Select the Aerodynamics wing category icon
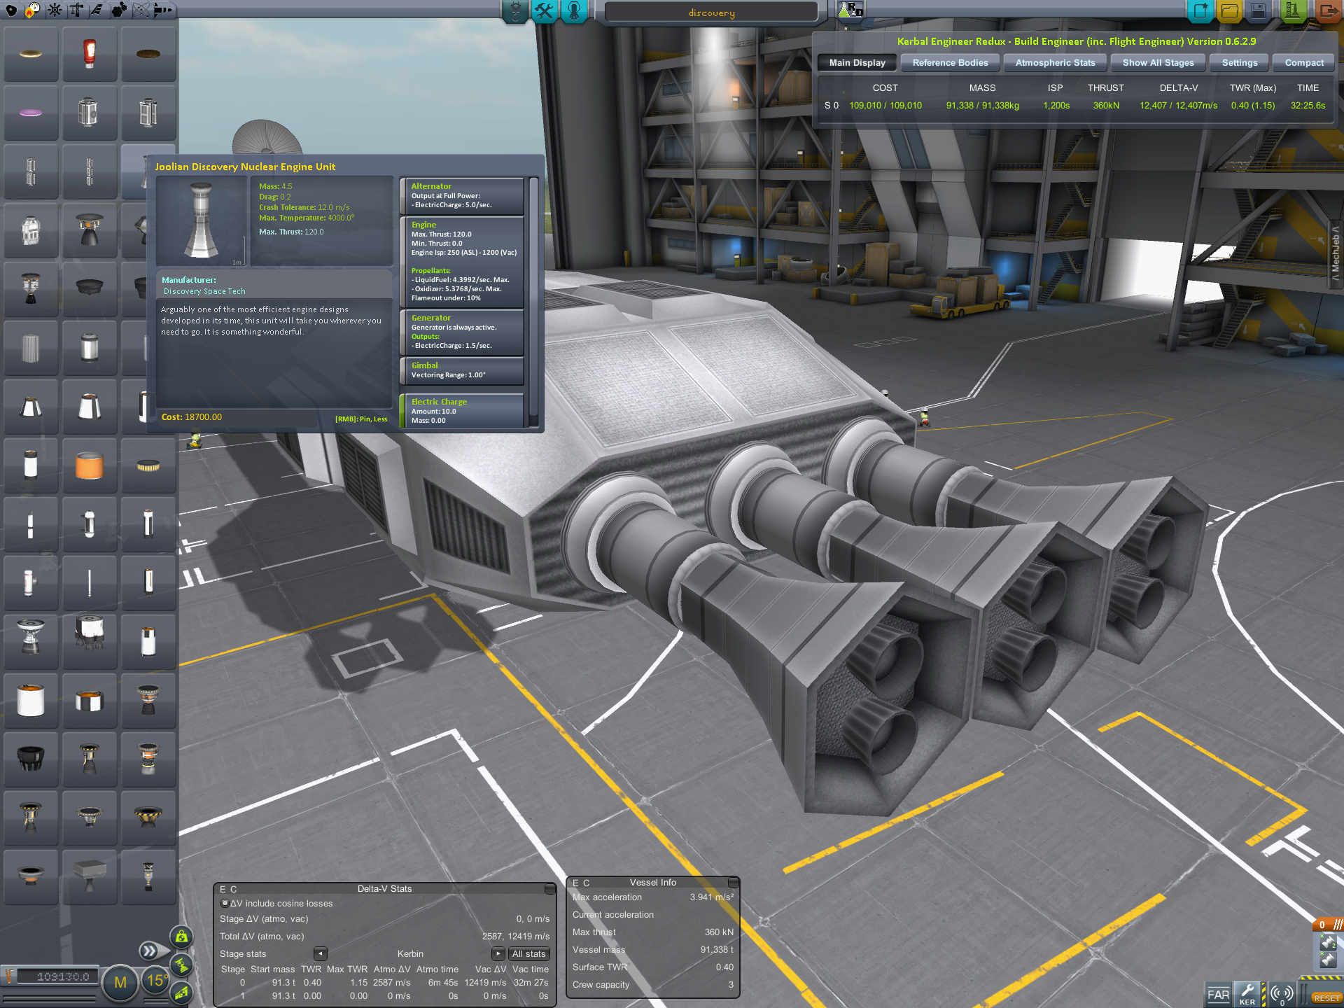The width and height of the screenshot is (1344, 1008). pyautogui.click(x=97, y=10)
